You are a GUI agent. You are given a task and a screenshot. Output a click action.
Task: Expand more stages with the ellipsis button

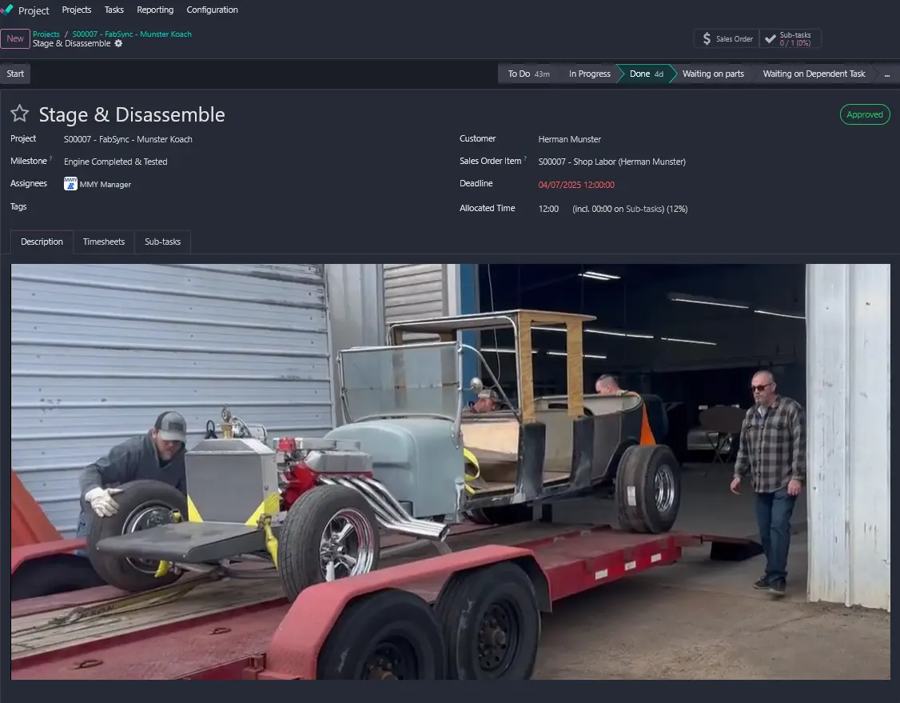tap(886, 74)
